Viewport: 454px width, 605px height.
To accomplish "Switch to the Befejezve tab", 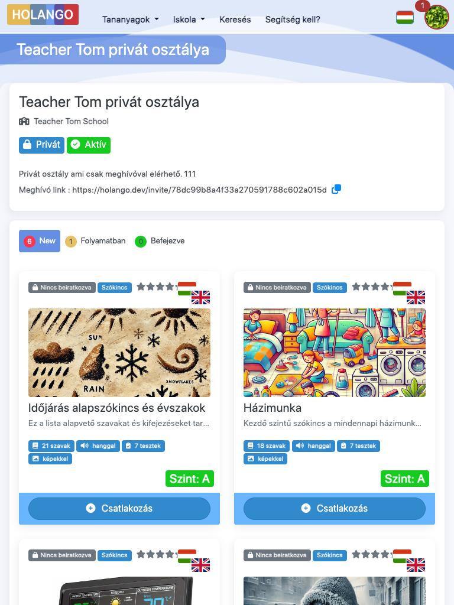I will pos(160,241).
